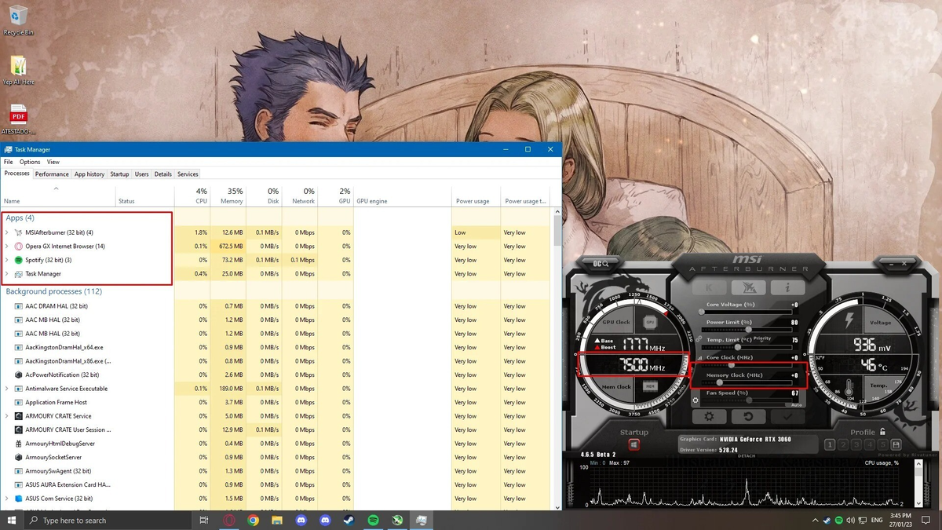Save current profile using the disk icon
The width and height of the screenshot is (942, 530).
tap(896, 444)
